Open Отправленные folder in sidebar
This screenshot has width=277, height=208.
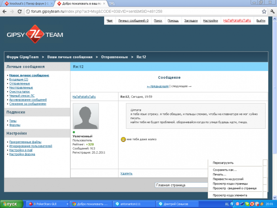[19, 84]
